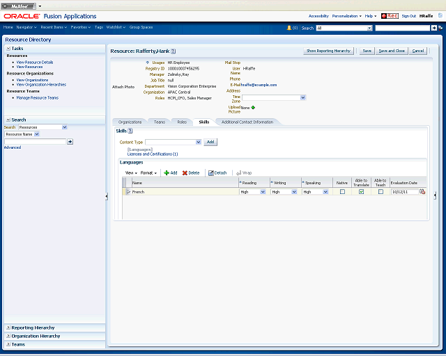Open Licenses and Certifications (1) link
The width and height of the screenshot is (446, 356).
tap(153, 154)
